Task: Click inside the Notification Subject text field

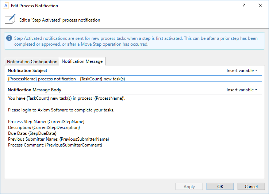Action: pos(134,79)
